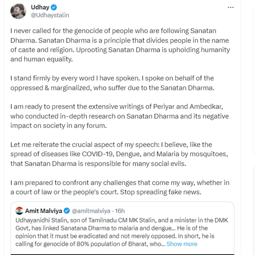The height and width of the screenshot is (255, 255).
Task: Open the 16h timestamp of quoted post
Action: 119,211
